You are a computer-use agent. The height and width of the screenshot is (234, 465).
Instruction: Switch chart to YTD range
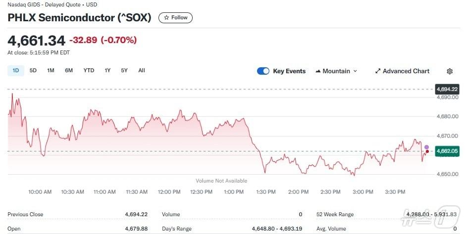(89, 71)
